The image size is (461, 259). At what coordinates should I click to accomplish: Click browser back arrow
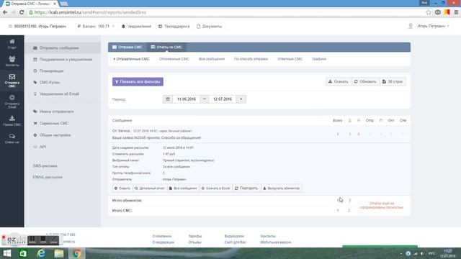point(5,12)
